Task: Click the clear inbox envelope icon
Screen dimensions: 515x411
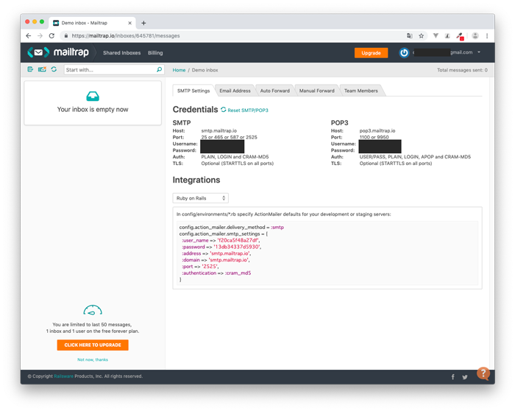Action: pyautogui.click(x=42, y=69)
